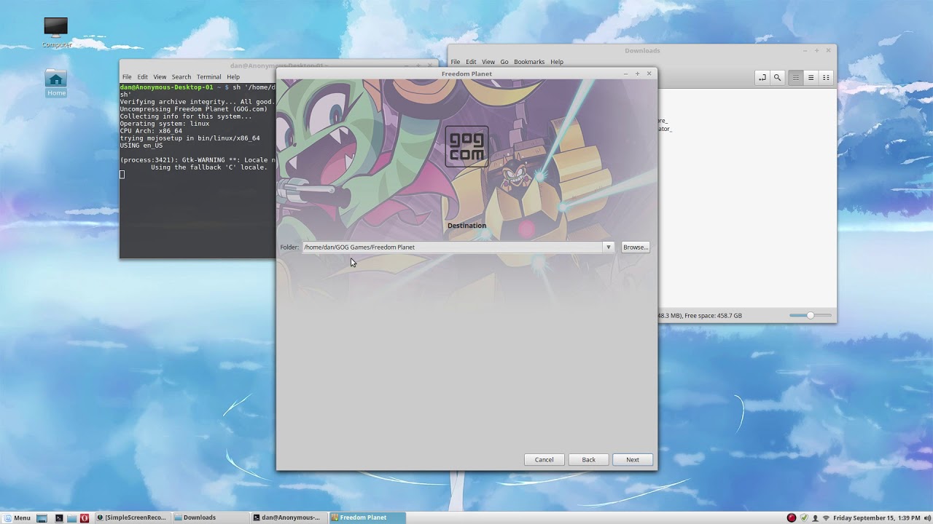Click Next in the installer
The height and width of the screenshot is (524, 933).
click(x=633, y=460)
